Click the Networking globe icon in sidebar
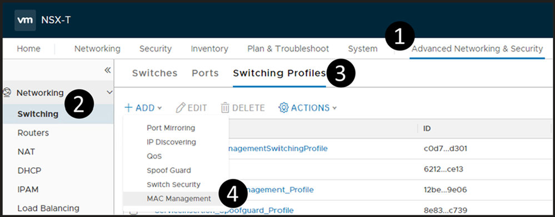 pos(6,93)
